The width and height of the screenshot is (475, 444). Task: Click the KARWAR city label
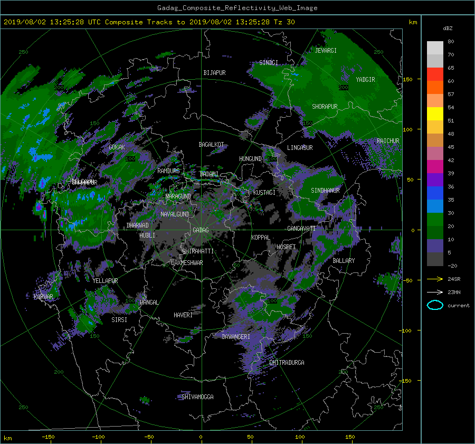(x=43, y=297)
